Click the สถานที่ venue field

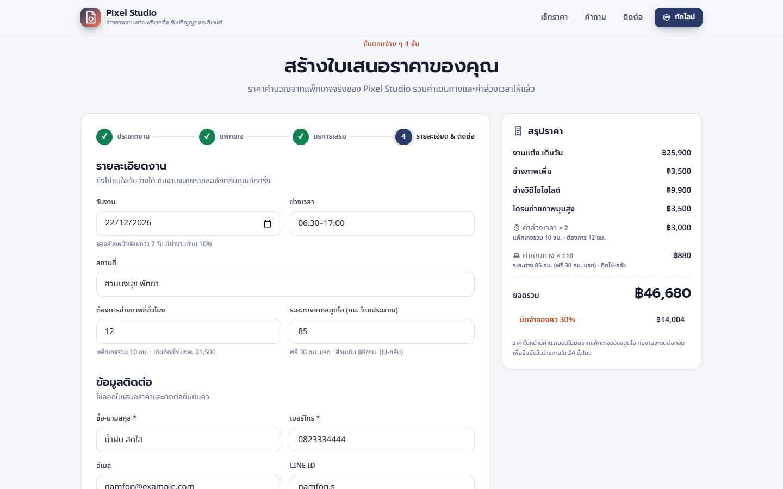click(285, 284)
